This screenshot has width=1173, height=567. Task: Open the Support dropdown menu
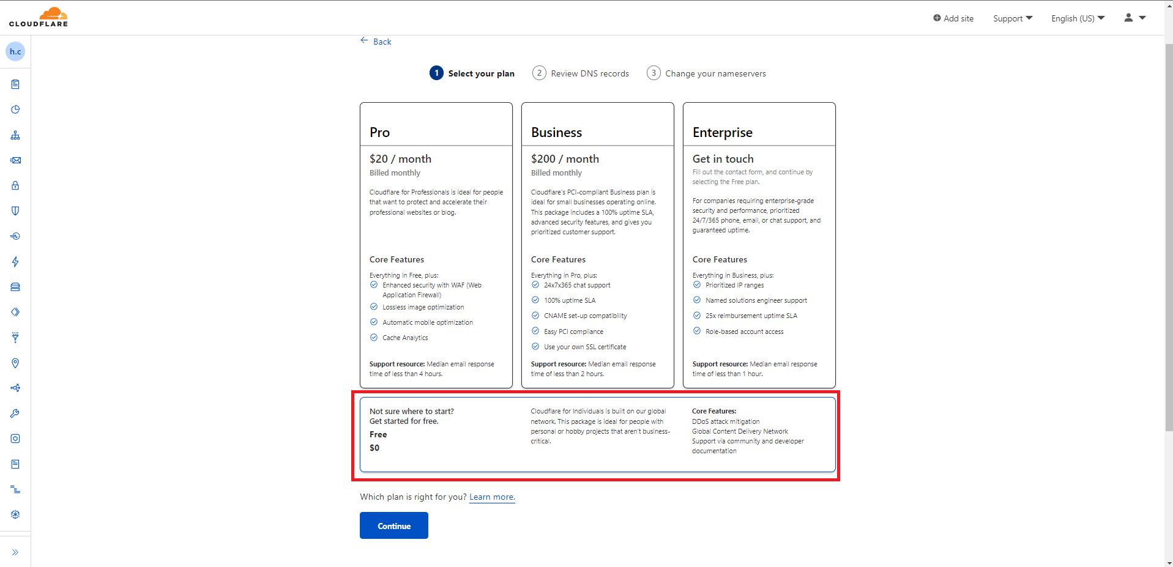(x=1013, y=18)
